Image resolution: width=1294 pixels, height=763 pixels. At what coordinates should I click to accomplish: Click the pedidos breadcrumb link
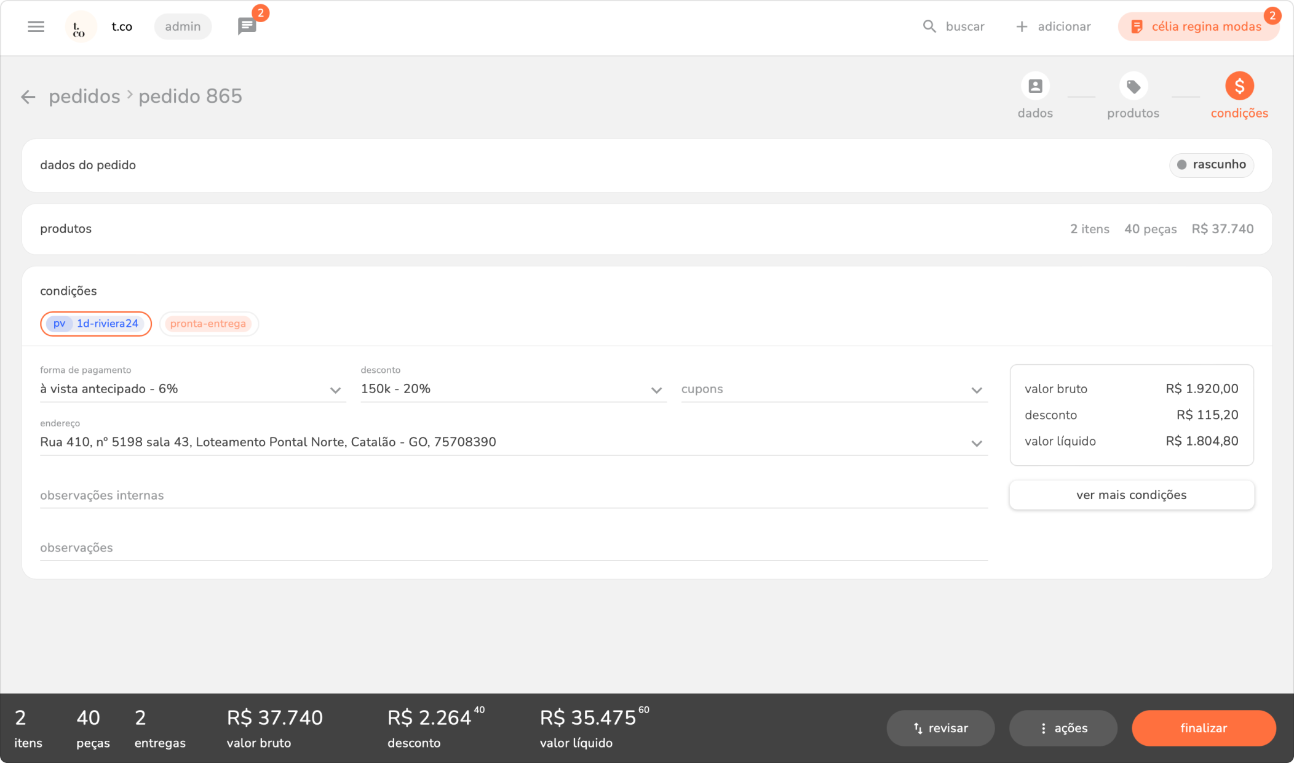(84, 97)
